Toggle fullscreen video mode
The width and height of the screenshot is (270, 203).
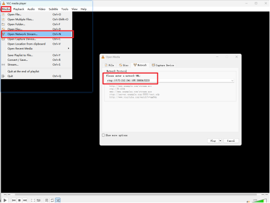click(x=33, y=200)
